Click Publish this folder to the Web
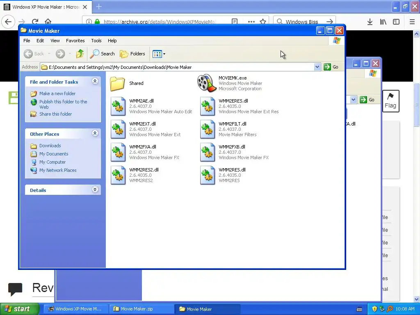The width and height of the screenshot is (420, 315). click(x=63, y=104)
